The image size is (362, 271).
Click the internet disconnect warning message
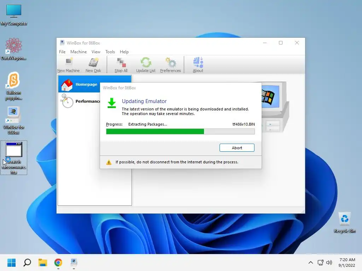(177, 162)
